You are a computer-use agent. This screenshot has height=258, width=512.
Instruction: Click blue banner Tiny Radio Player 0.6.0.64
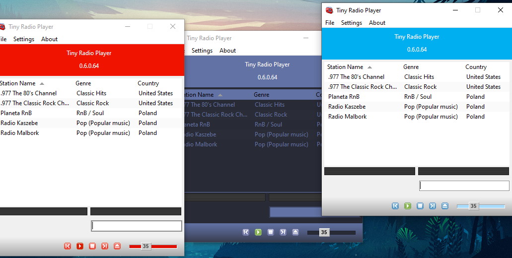click(x=417, y=43)
